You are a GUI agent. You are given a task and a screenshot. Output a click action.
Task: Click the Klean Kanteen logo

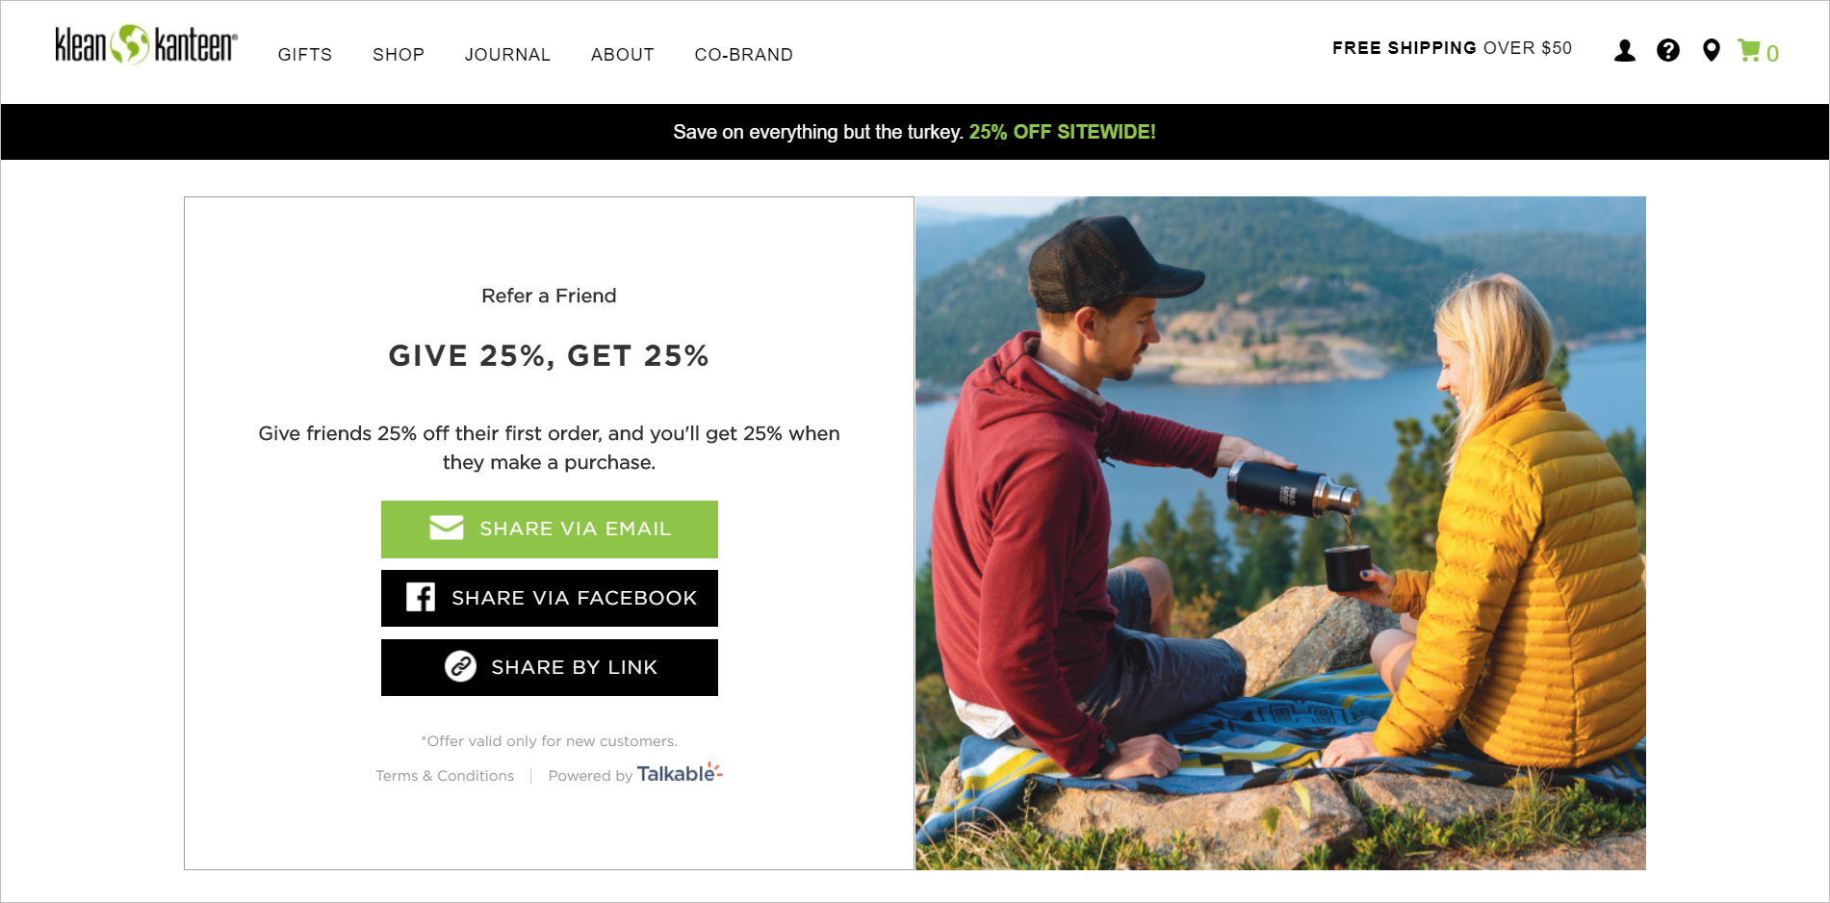click(142, 45)
